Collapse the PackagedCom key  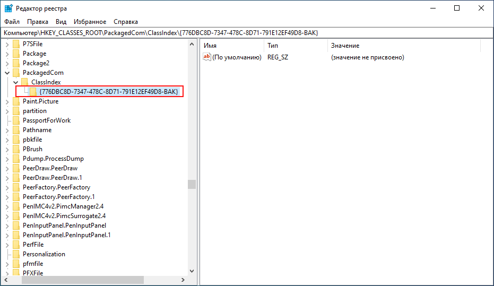[x=7, y=73]
